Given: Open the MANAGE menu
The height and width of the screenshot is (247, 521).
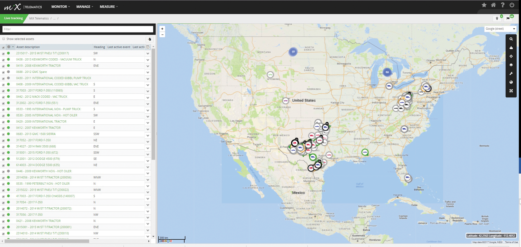Looking at the screenshot, I should 84,7.
